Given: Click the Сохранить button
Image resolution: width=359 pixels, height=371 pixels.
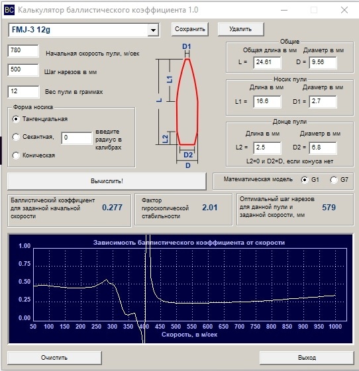Looking at the screenshot, I should (190, 29).
